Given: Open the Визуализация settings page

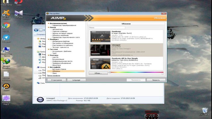Looking at the screenshot, I should click(58, 59).
